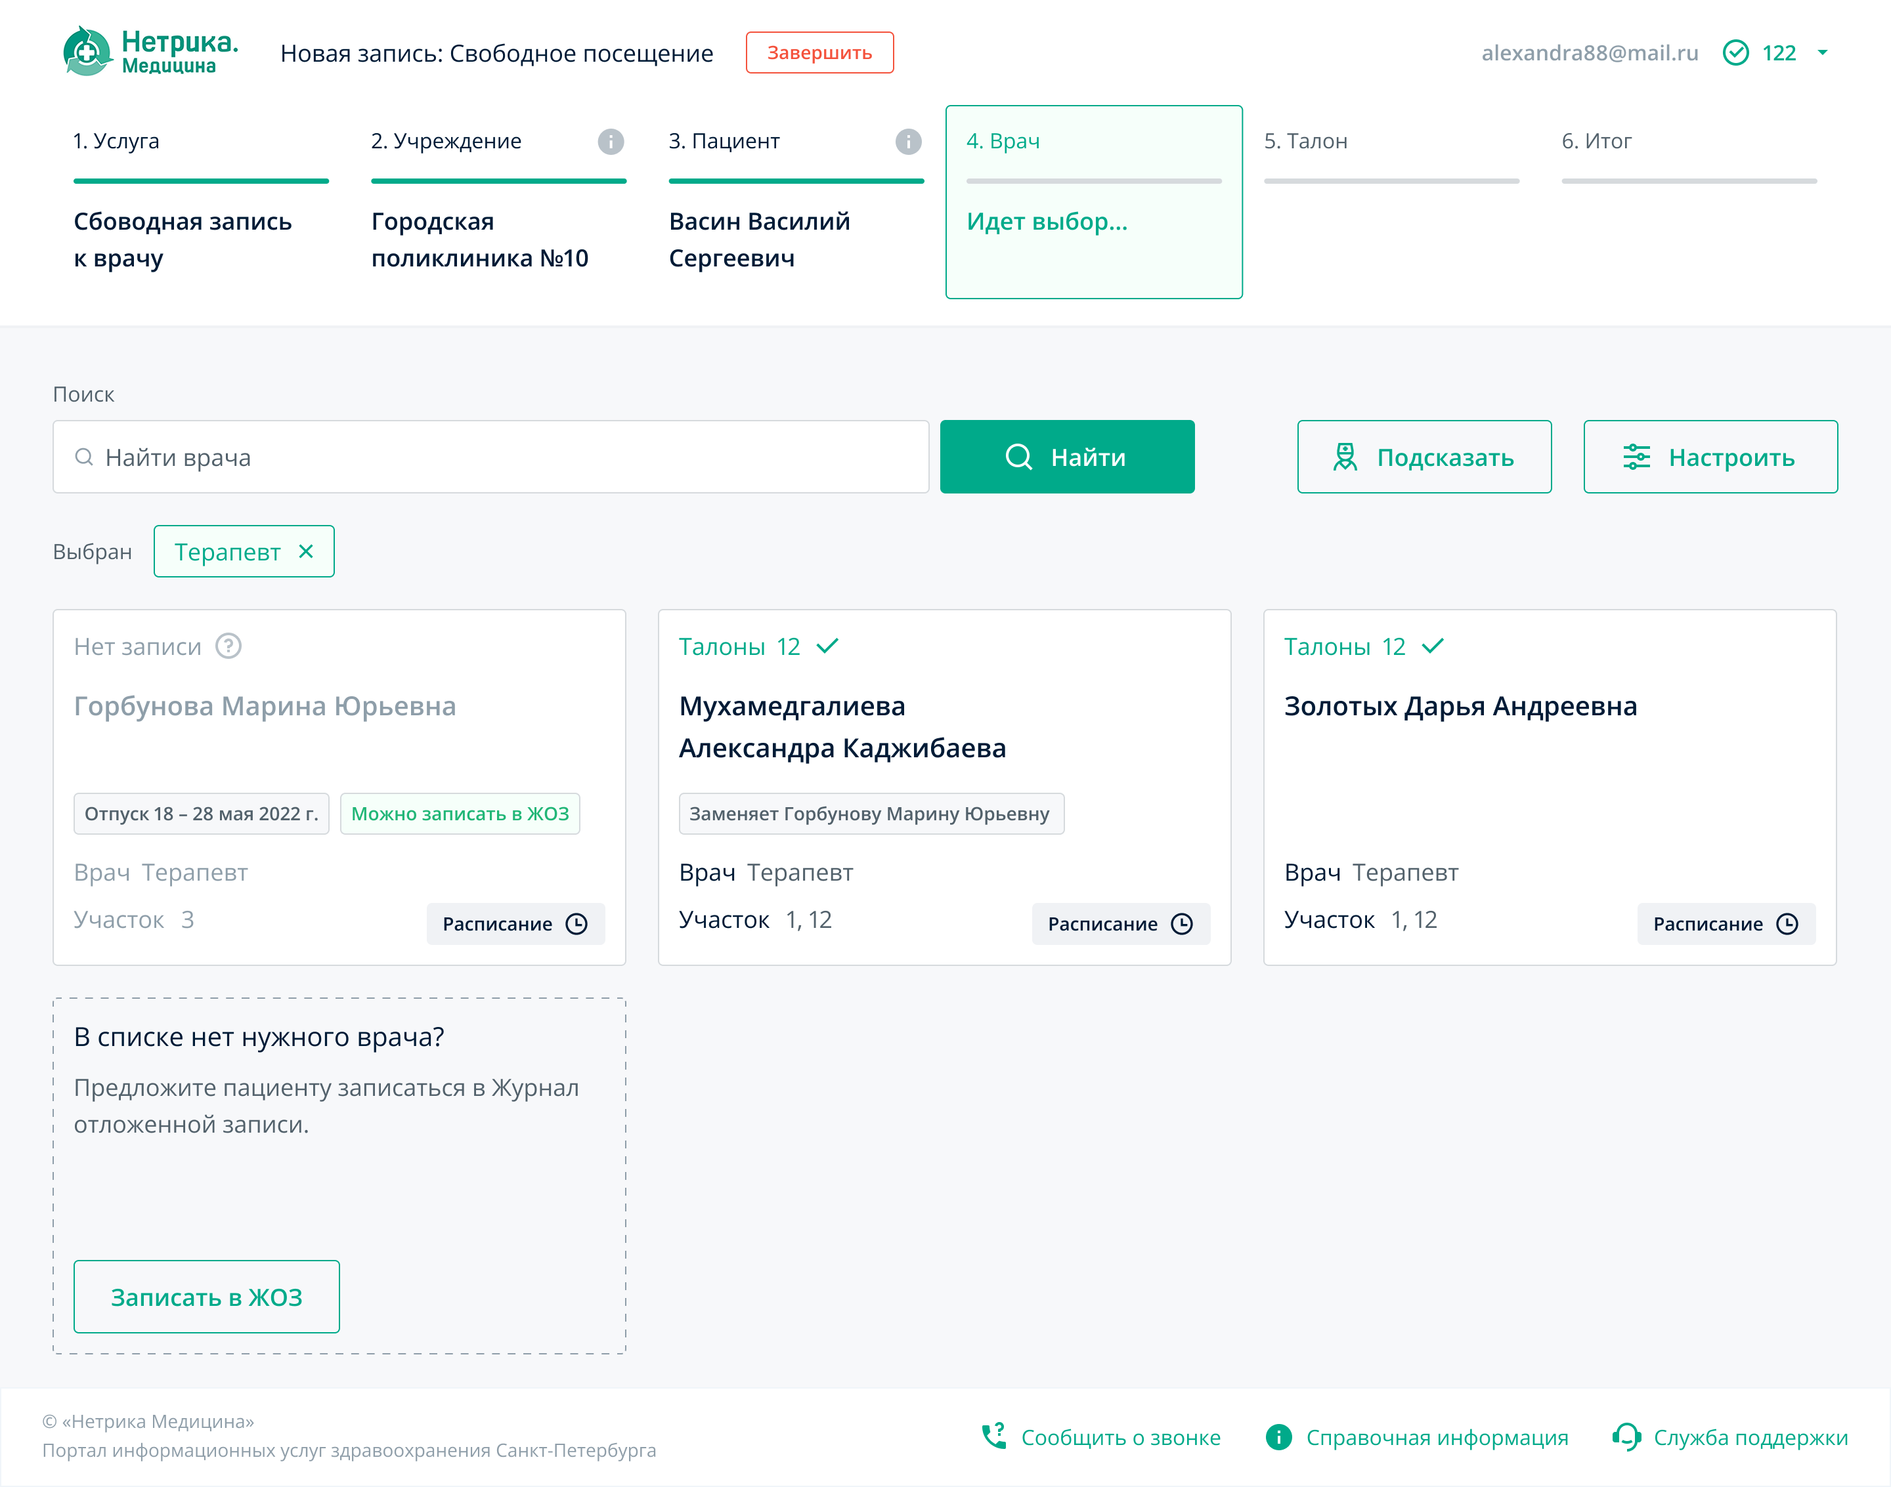
Task: Click the Подсказать doctor suggestion button
Action: coord(1424,457)
